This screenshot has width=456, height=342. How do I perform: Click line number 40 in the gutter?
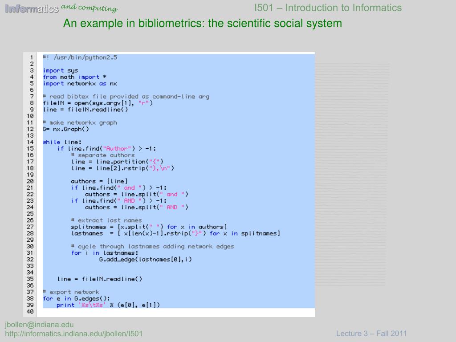coord(30,311)
